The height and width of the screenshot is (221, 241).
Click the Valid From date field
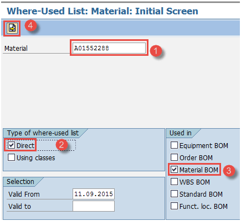tap(94, 194)
